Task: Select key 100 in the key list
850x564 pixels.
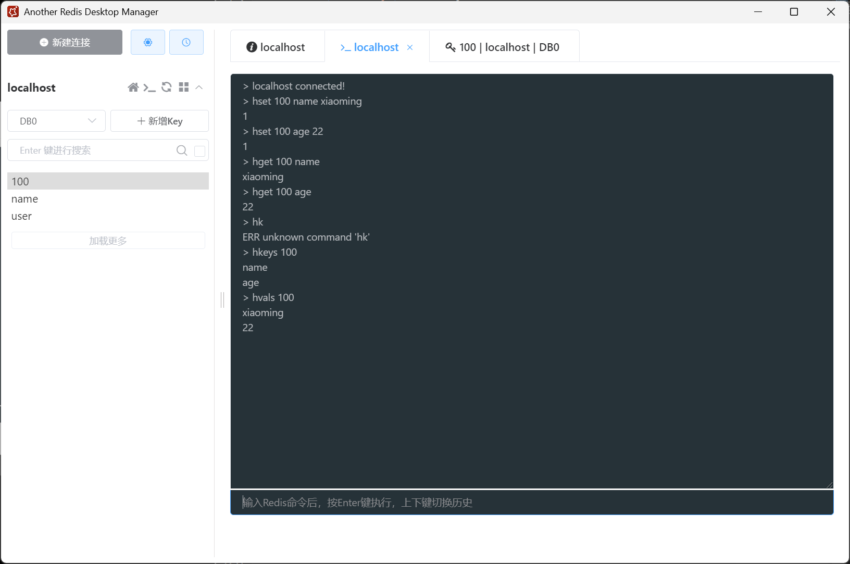Action: coord(108,181)
